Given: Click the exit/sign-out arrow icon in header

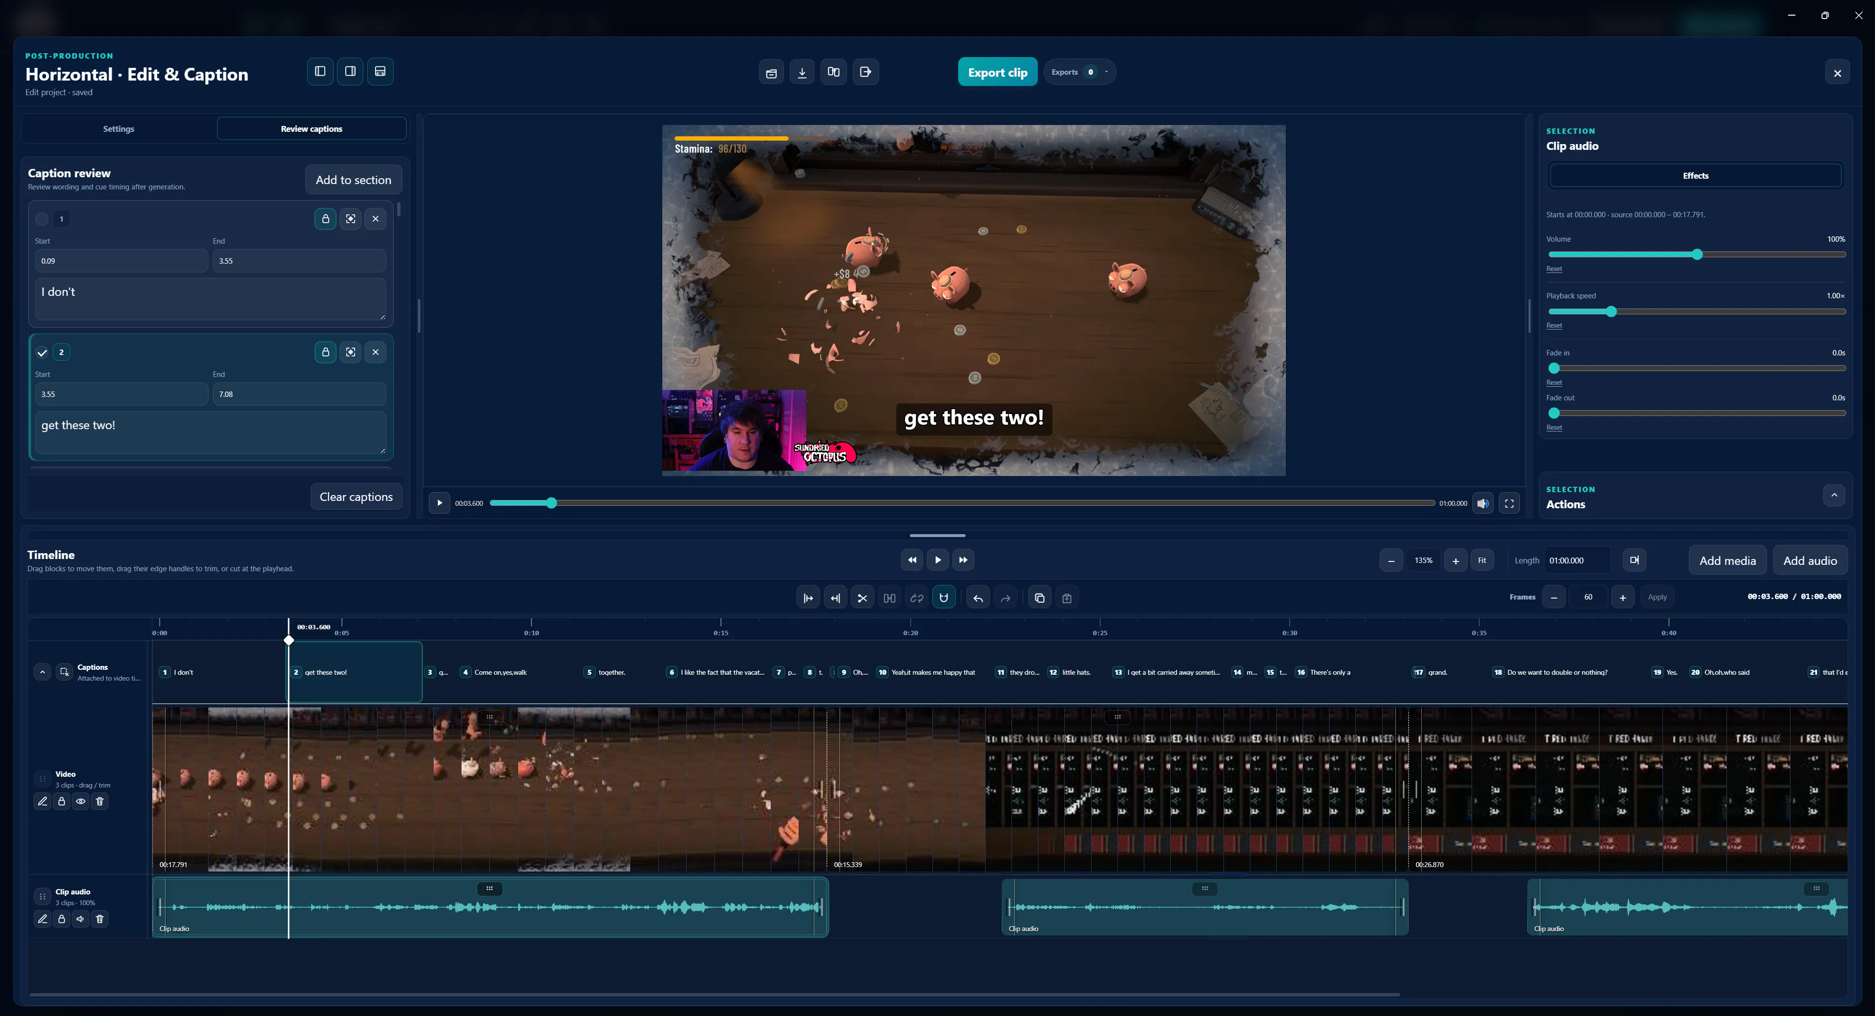Looking at the screenshot, I should (x=865, y=72).
